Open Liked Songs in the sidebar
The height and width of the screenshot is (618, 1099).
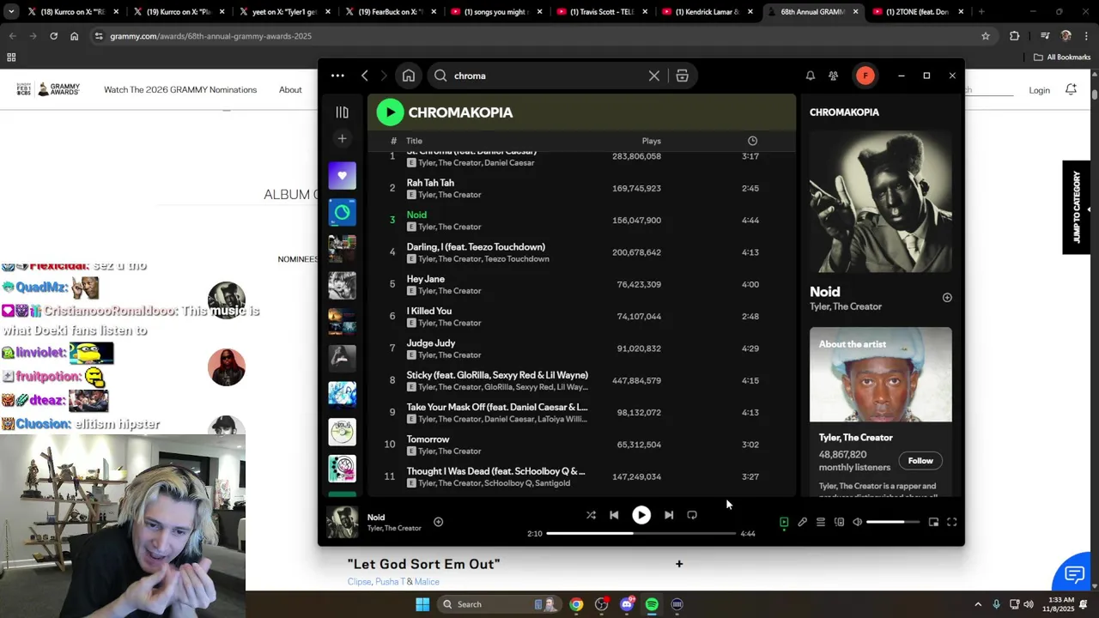click(342, 175)
